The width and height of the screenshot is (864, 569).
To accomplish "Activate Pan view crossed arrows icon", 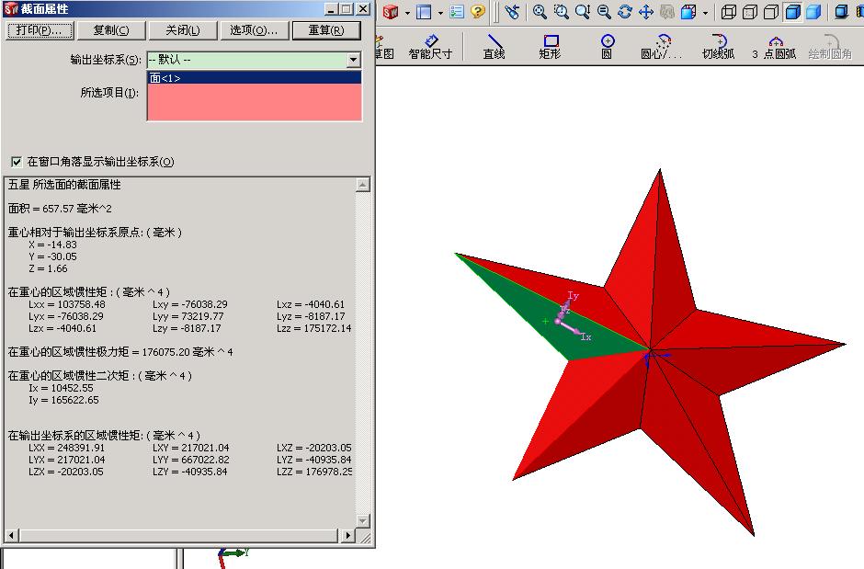I will point(646,12).
